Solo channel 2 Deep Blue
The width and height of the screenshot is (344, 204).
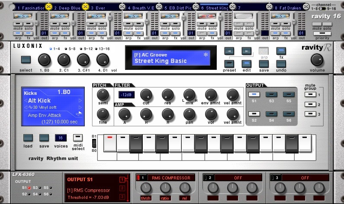[x=65, y=24]
